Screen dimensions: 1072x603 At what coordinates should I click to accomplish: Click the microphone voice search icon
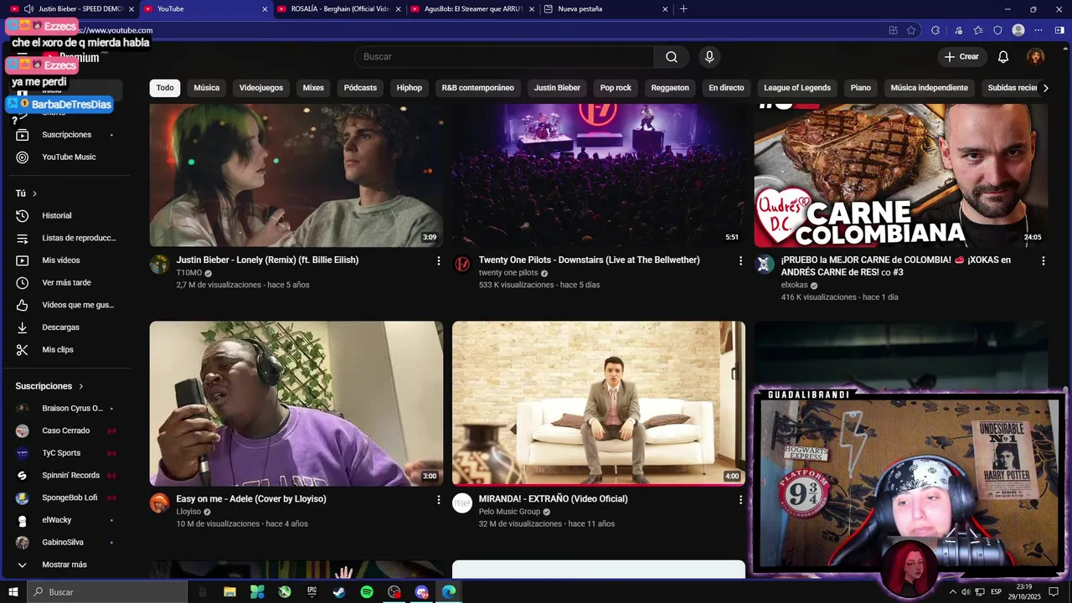tap(709, 57)
